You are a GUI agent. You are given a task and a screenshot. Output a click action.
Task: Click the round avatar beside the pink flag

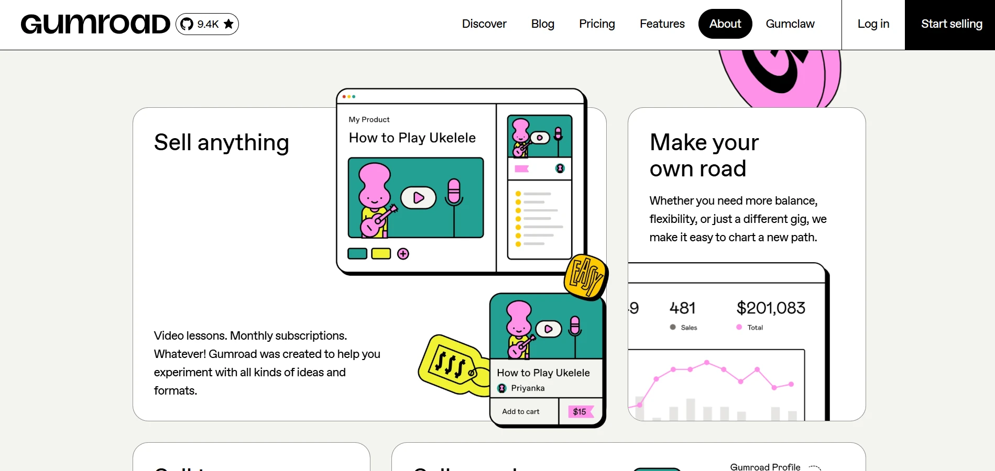pyautogui.click(x=560, y=169)
